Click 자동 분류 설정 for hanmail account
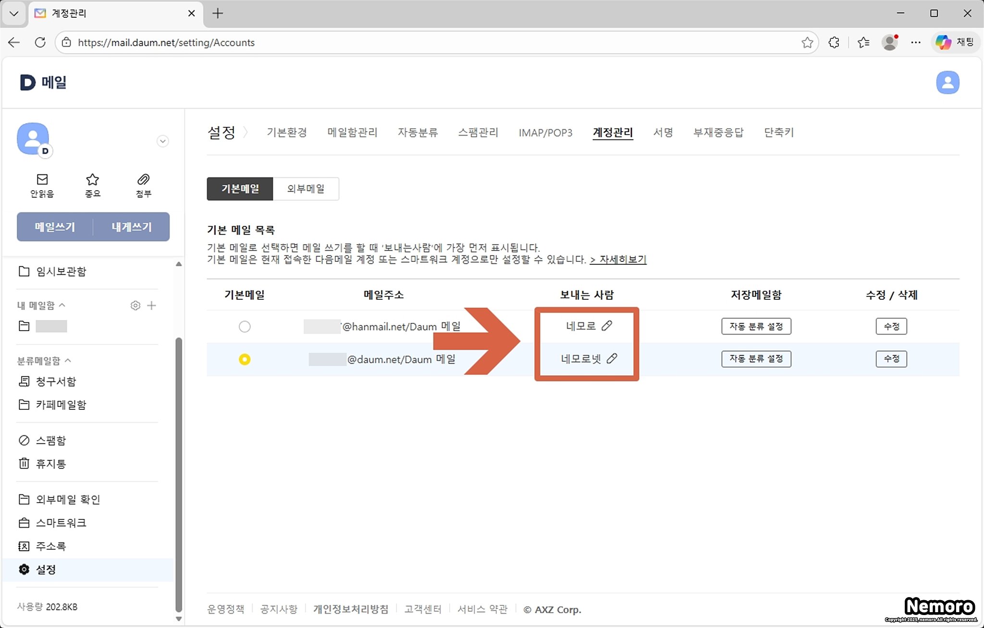 point(756,326)
